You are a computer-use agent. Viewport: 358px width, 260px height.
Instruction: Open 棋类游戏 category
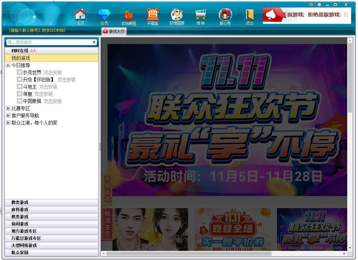coord(52,217)
